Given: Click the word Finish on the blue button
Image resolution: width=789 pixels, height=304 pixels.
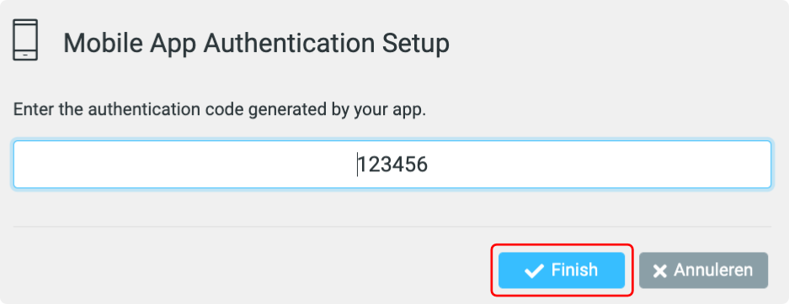Looking at the screenshot, I should click(574, 270).
